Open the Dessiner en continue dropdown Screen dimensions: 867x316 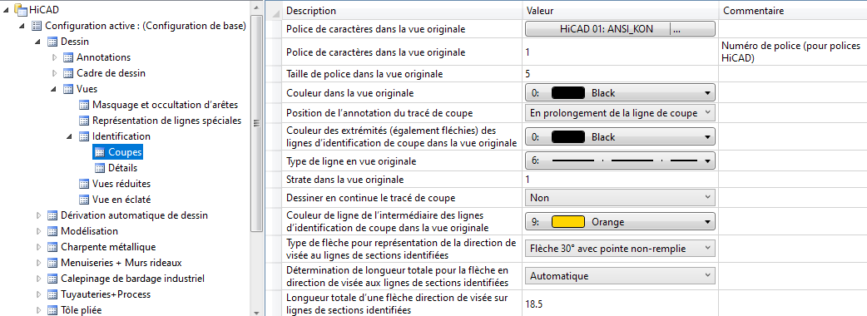click(x=620, y=197)
